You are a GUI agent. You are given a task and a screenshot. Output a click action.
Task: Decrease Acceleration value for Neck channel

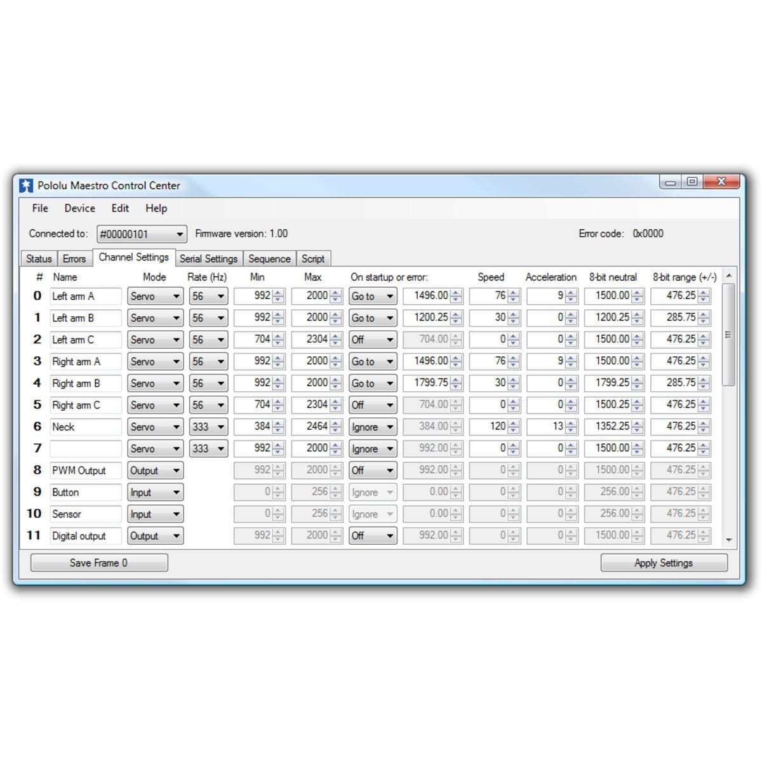(x=571, y=430)
